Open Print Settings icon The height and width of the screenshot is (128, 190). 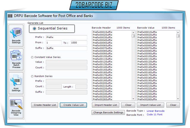[x=16, y=83]
